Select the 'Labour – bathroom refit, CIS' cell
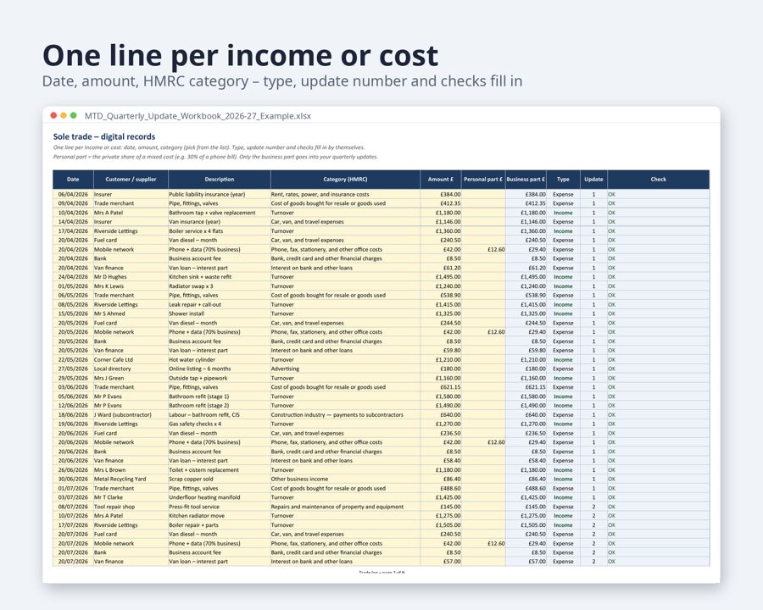The height and width of the screenshot is (610, 763). [x=220, y=415]
